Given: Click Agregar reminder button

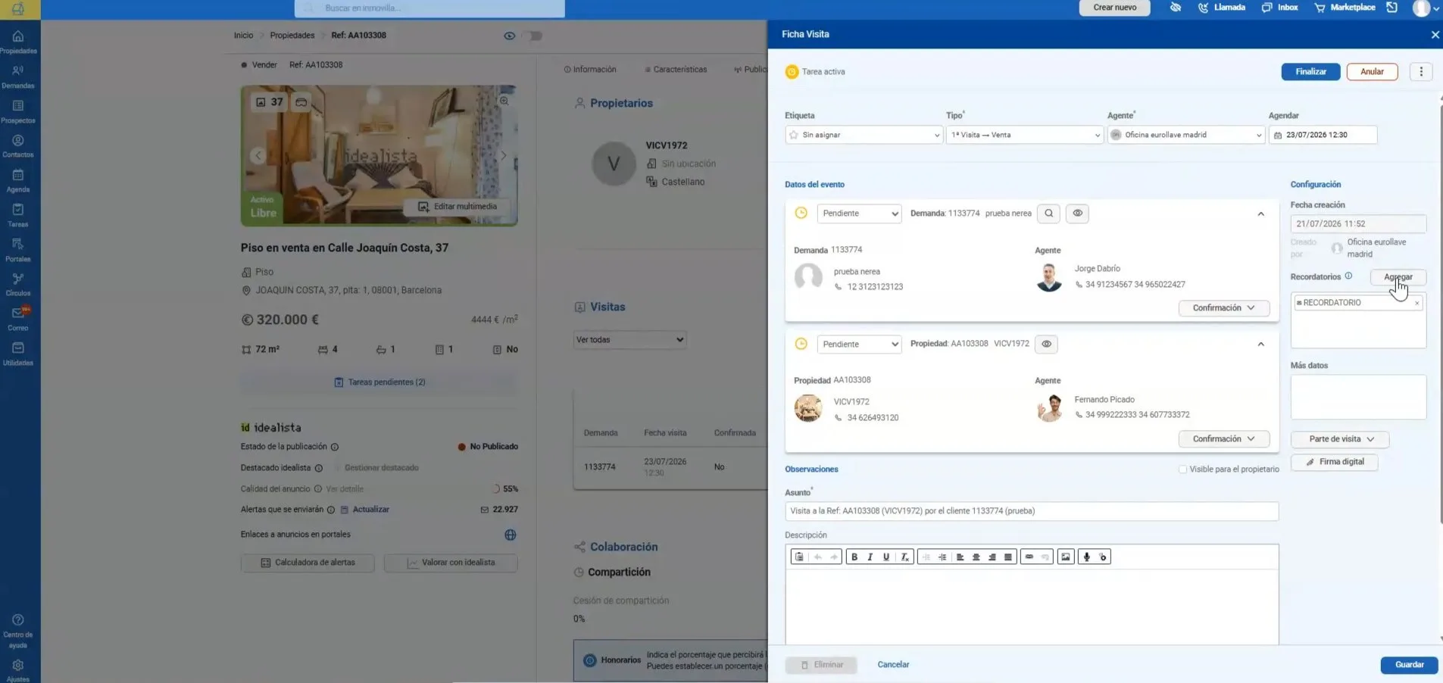Looking at the screenshot, I should pos(1398,277).
